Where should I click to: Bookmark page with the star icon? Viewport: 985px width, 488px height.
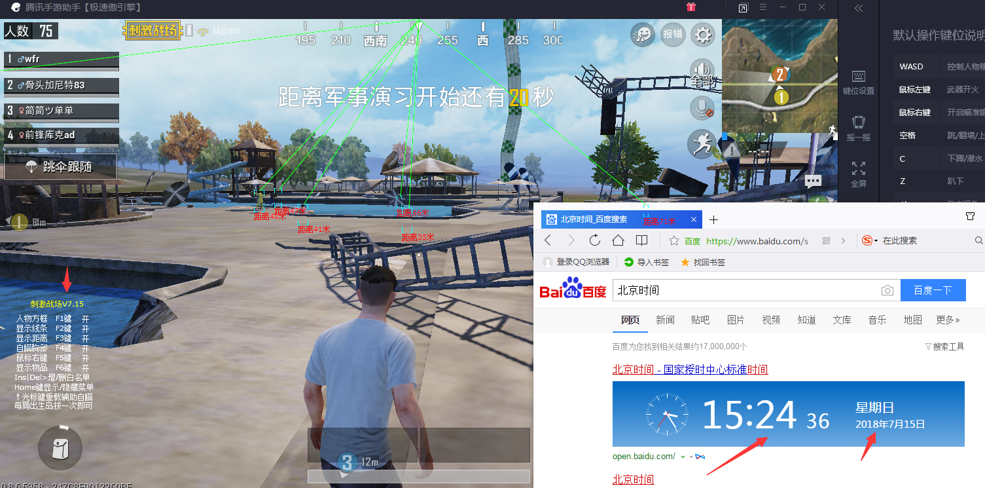(673, 240)
